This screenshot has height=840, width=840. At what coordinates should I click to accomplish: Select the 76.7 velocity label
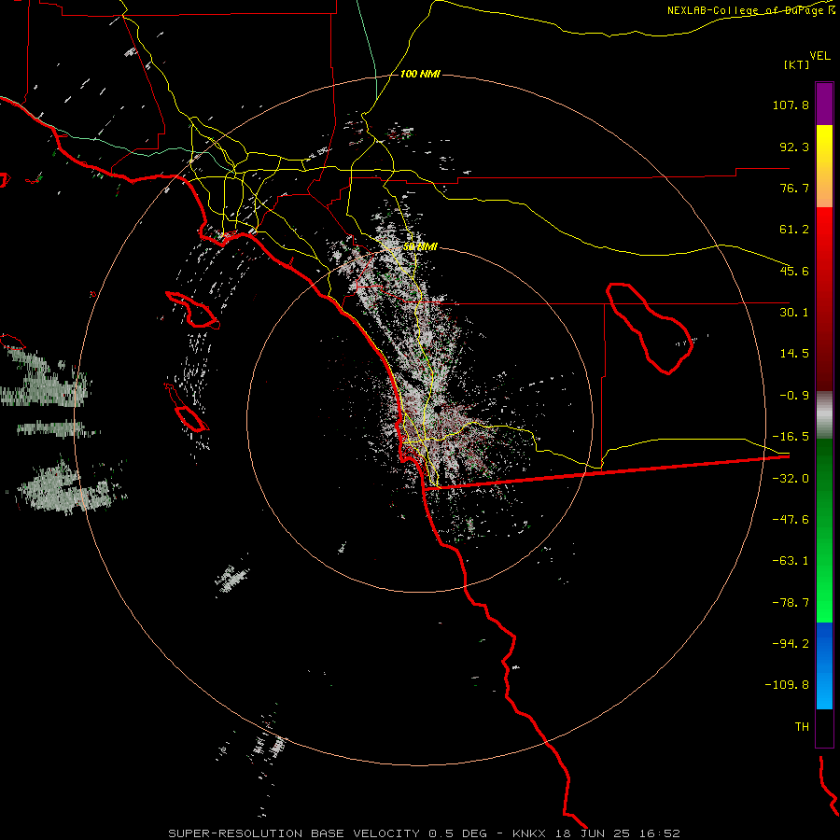[794, 188]
